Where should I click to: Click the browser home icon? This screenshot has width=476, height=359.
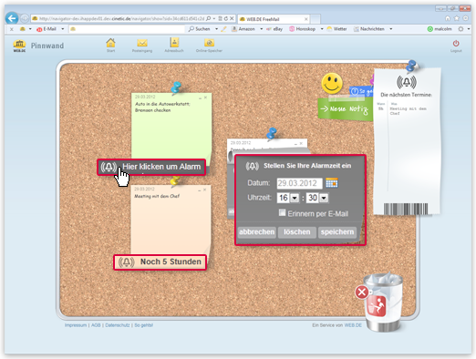(x=448, y=18)
